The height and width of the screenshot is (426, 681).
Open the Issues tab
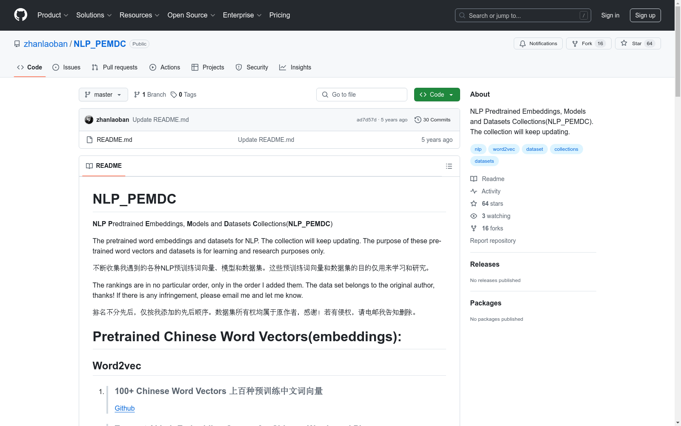(x=66, y=67)
